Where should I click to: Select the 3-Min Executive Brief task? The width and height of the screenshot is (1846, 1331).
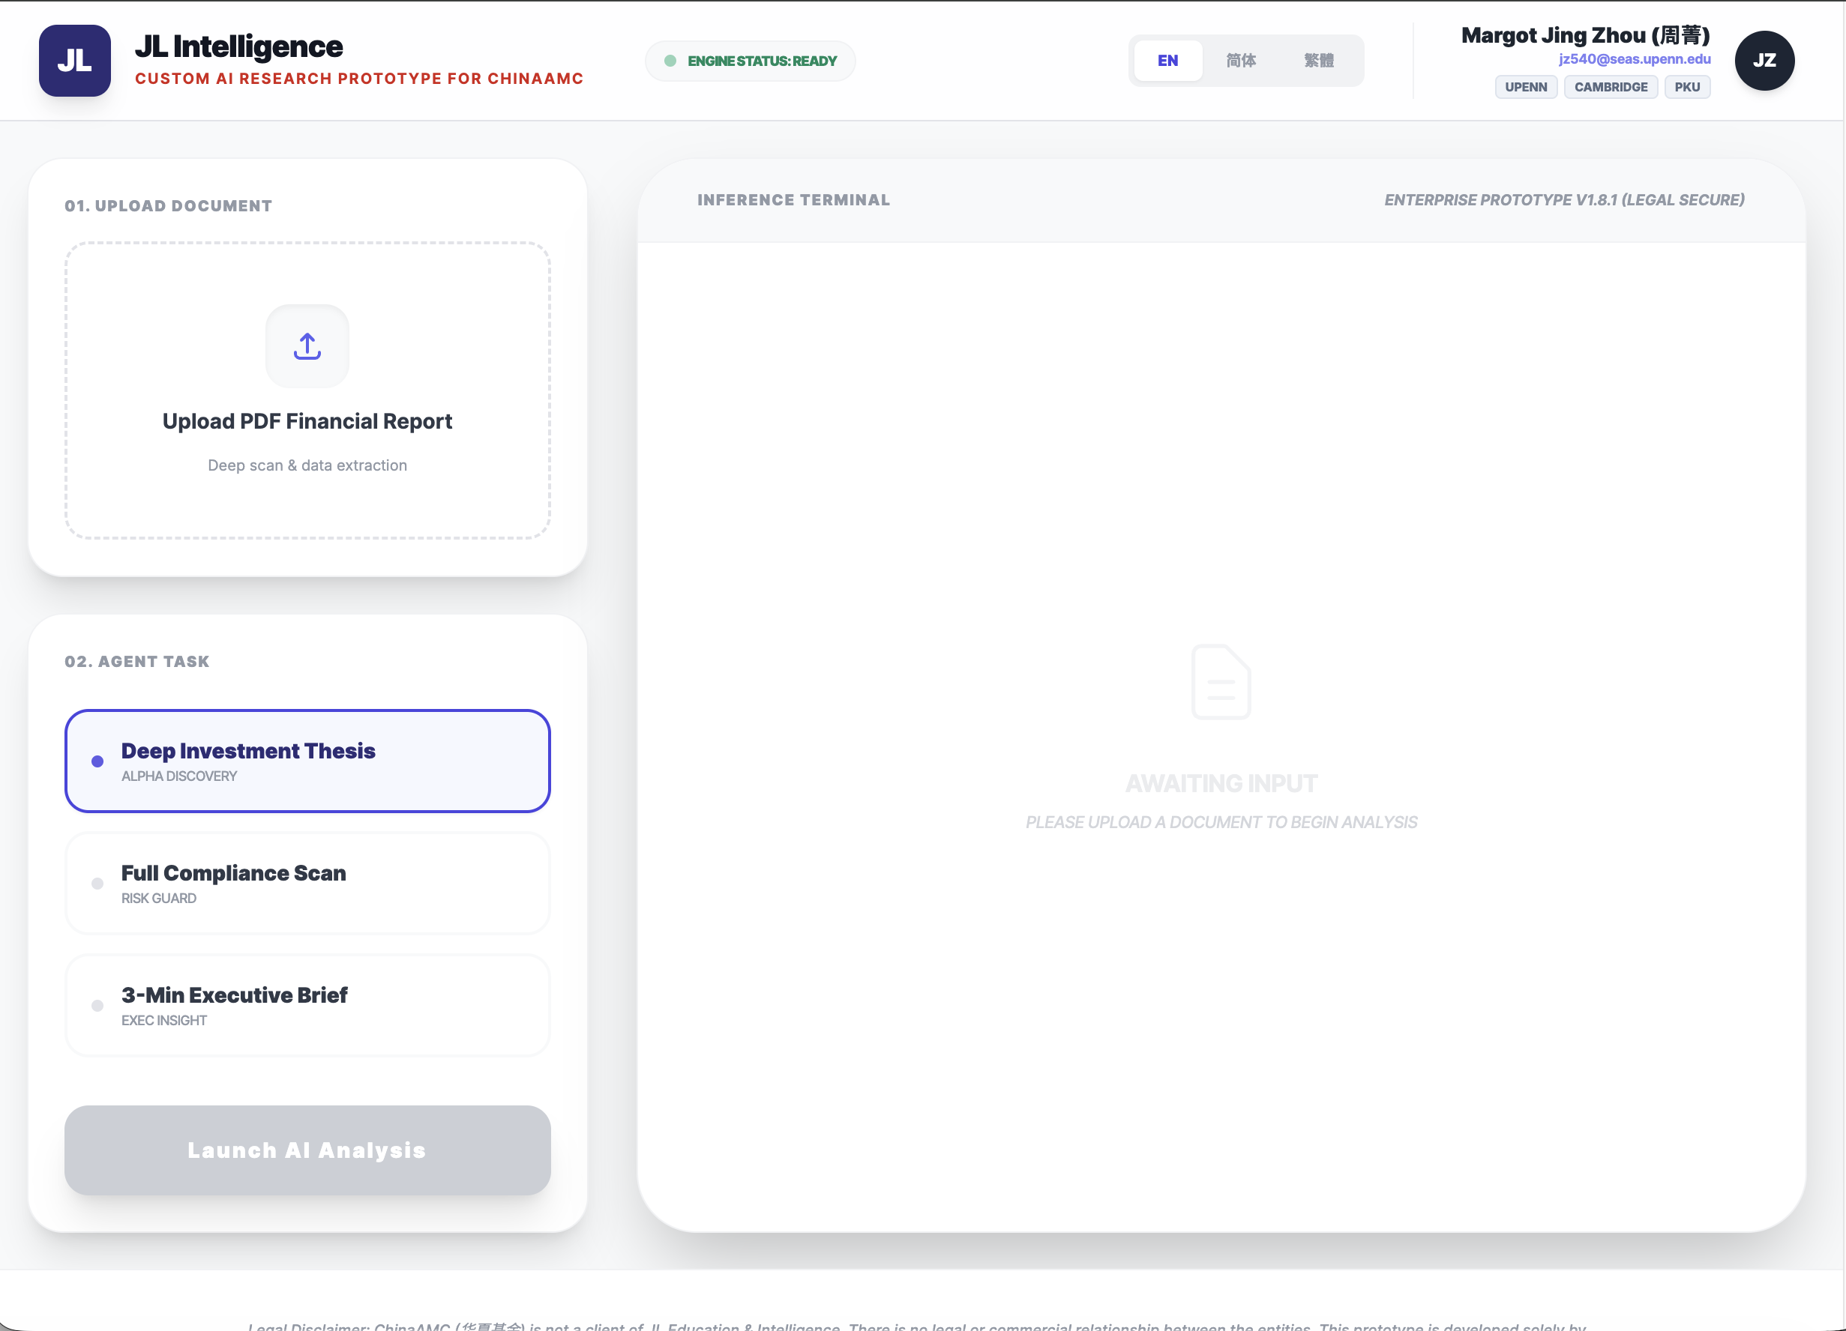click(307, 1005)
